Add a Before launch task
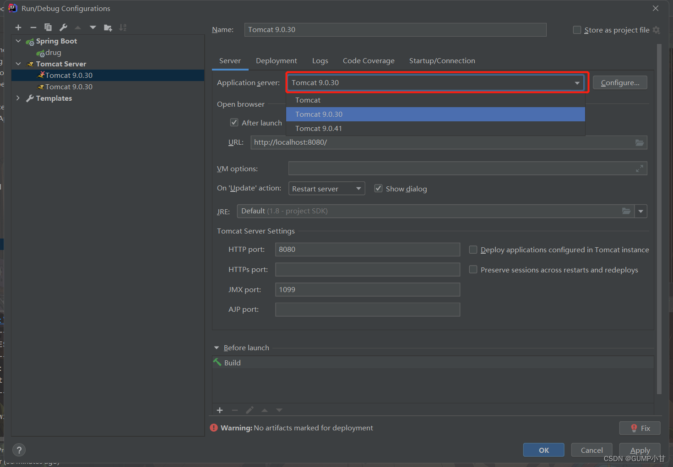Image resolution: width=673 pixels, height=467 pixels. pos(220,410)
